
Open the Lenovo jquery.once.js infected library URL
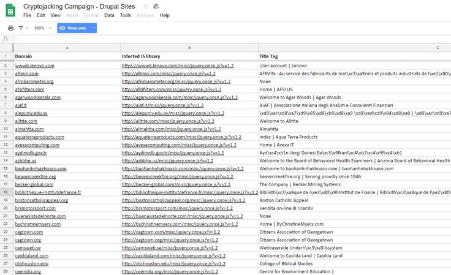pyautogui.click(x=178, y=66)
